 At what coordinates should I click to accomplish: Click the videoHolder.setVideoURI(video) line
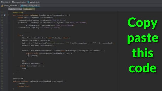tap(39, 45)
